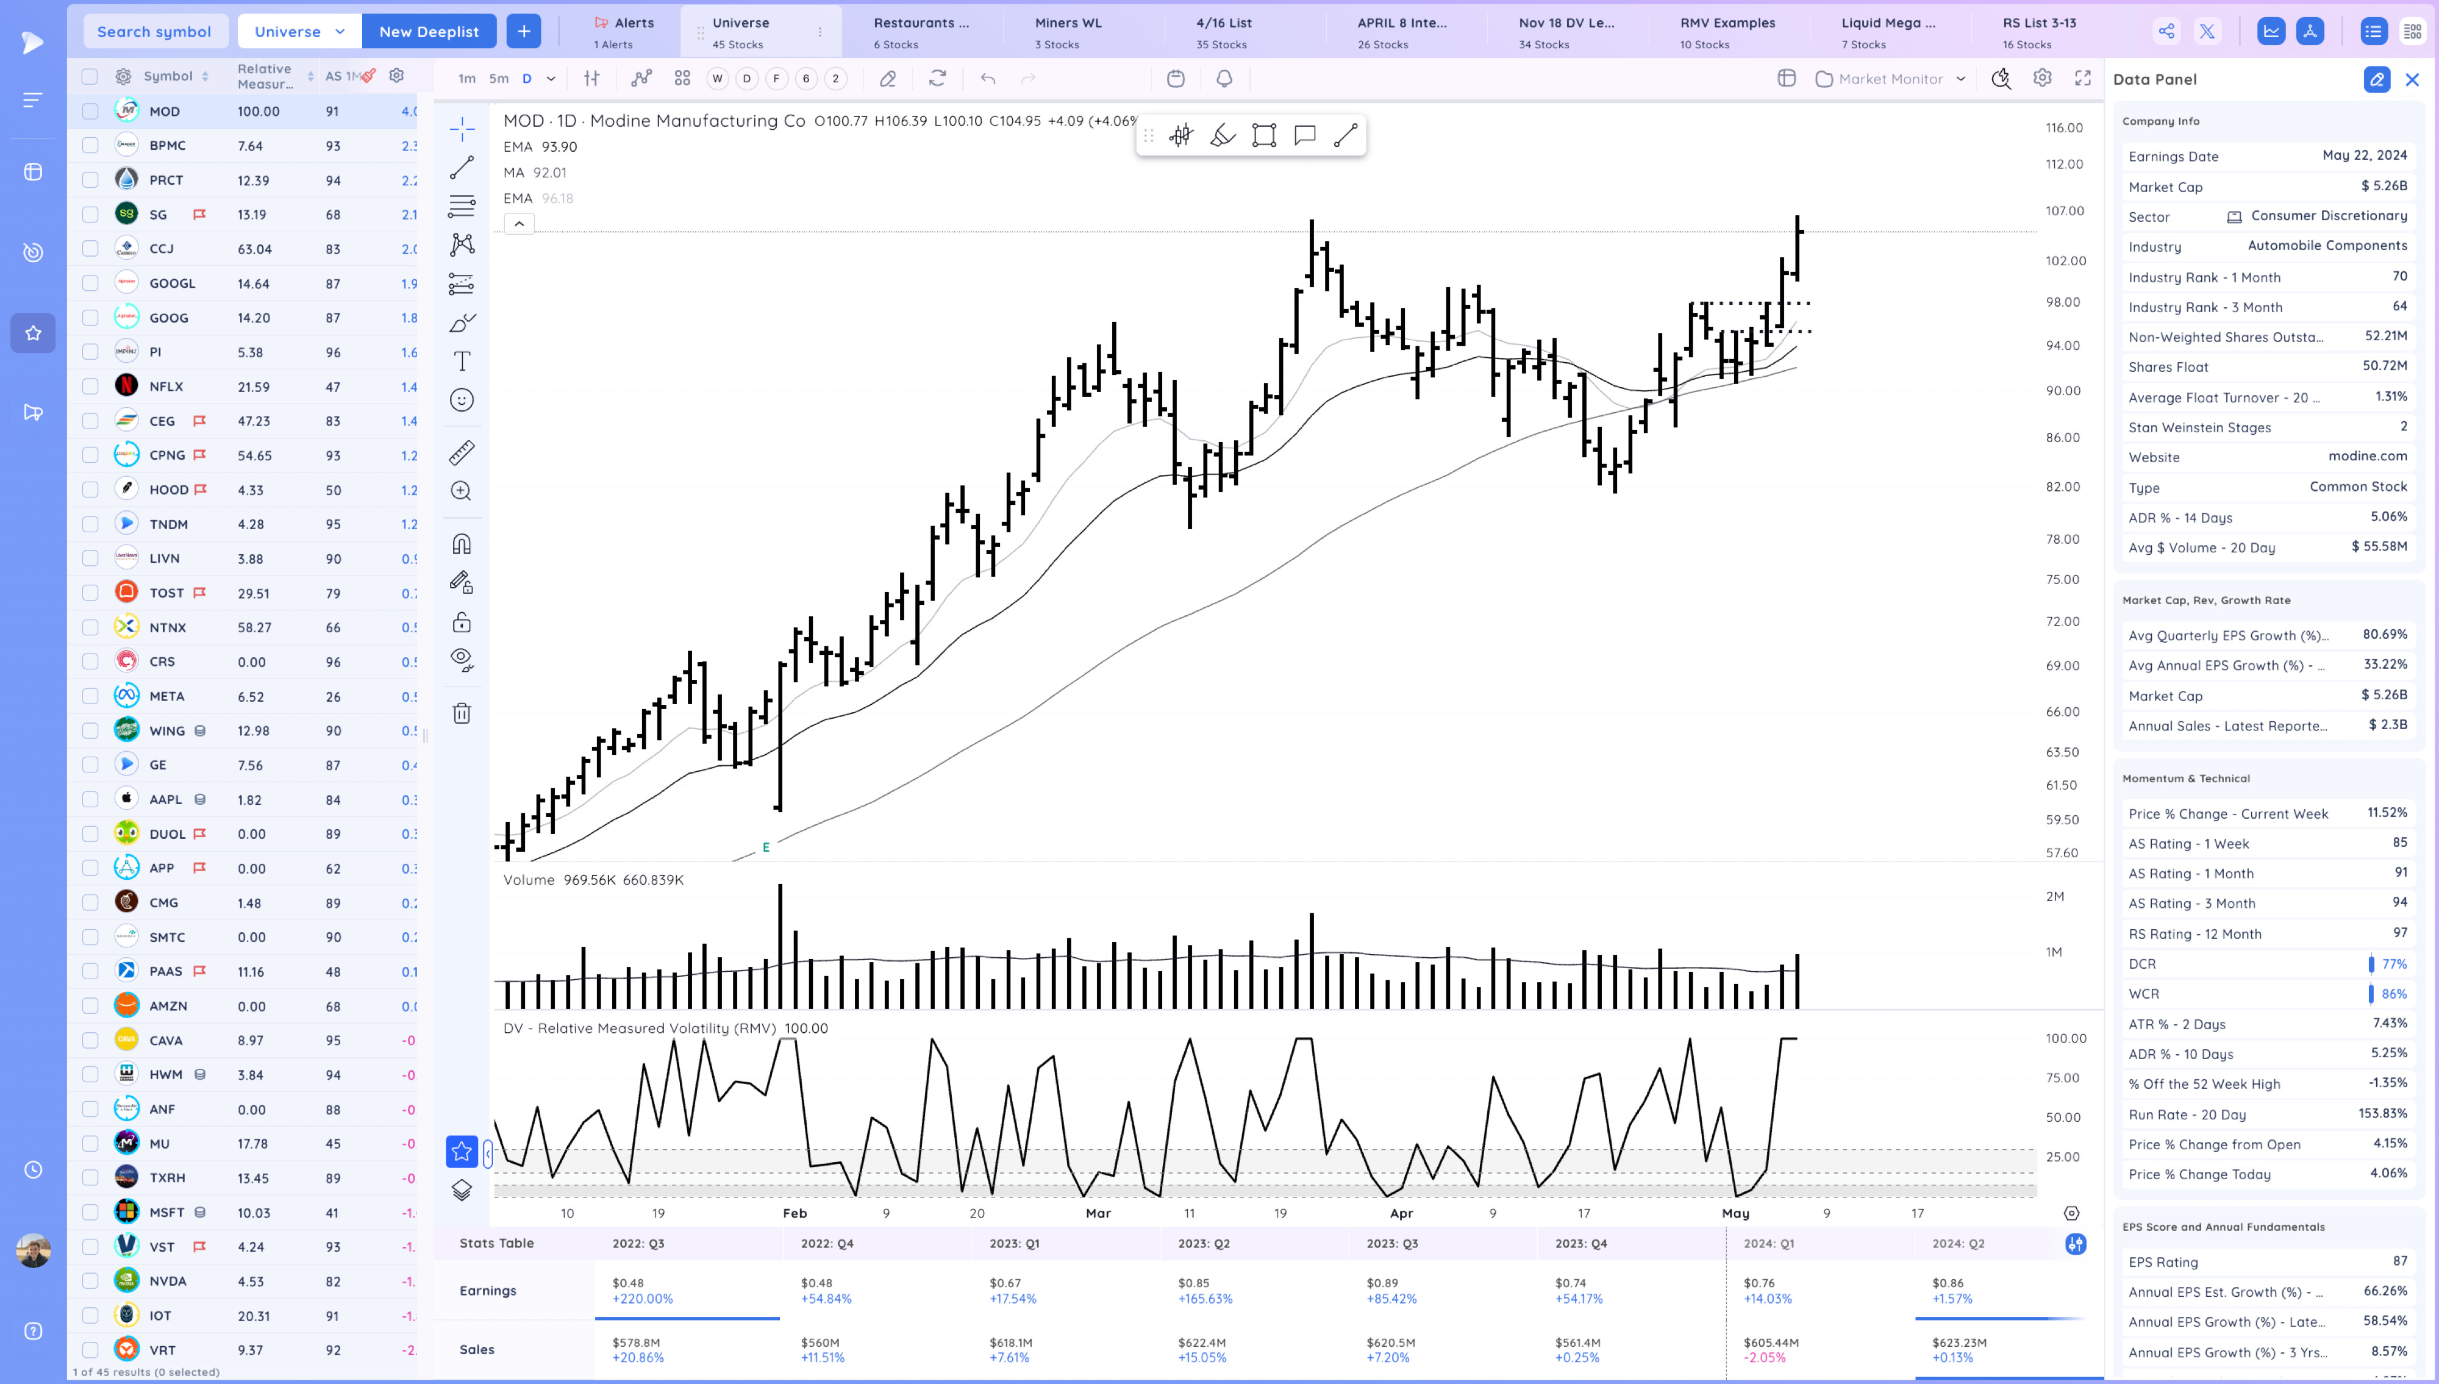Viewport: 2439px width, 1384px height.
Task: Hide all drawings with eye icon
Action: [x=462, y=660]
